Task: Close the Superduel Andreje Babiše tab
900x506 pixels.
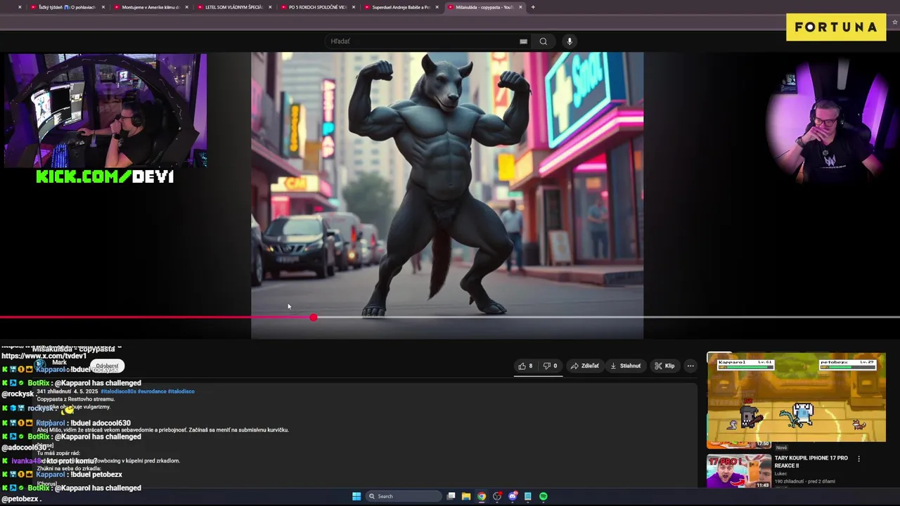Action: 437,7
